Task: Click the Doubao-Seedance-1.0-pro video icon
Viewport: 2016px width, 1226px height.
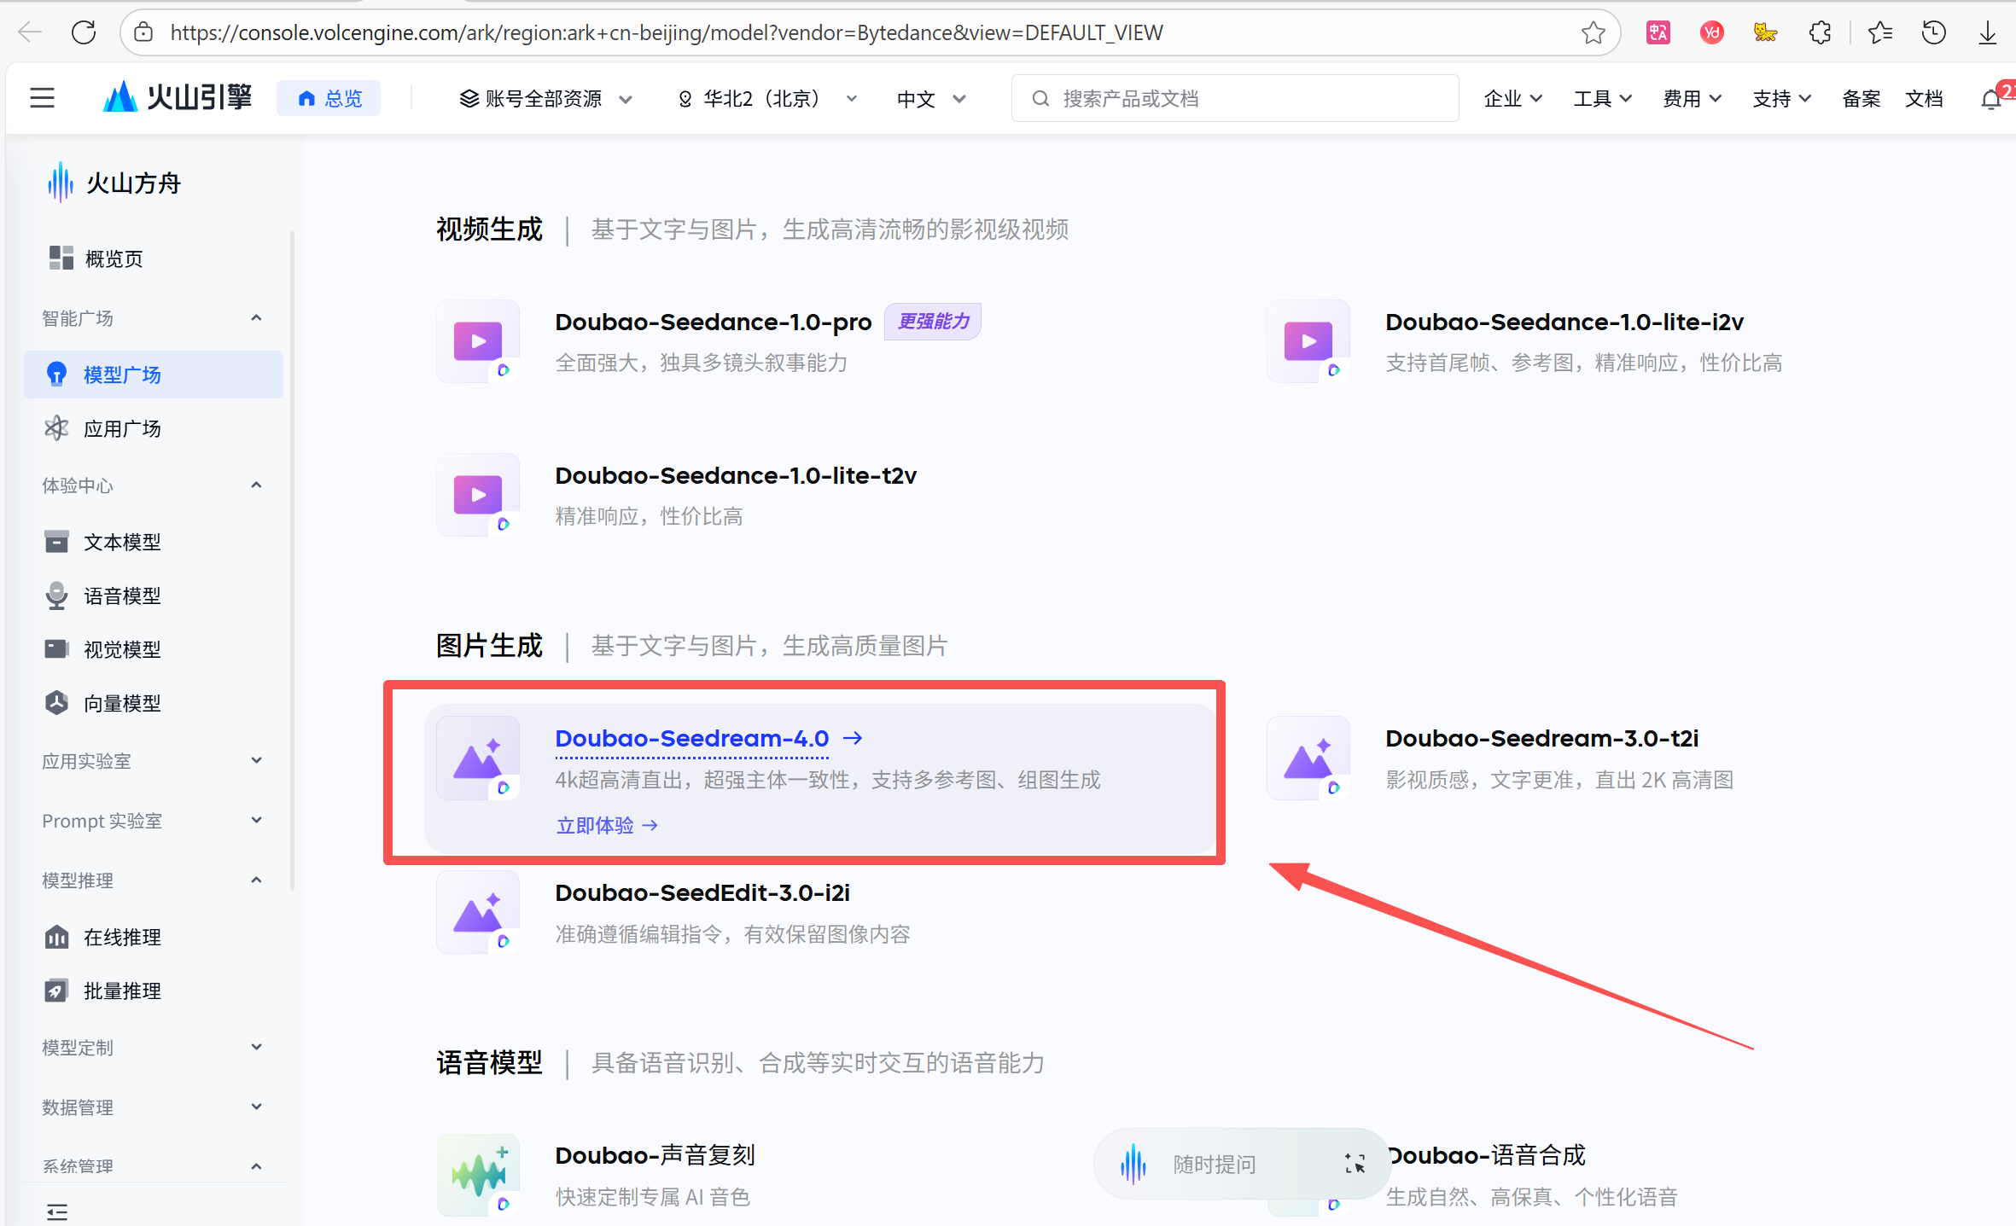Action: pyautogui.click(x=478, y=341)
